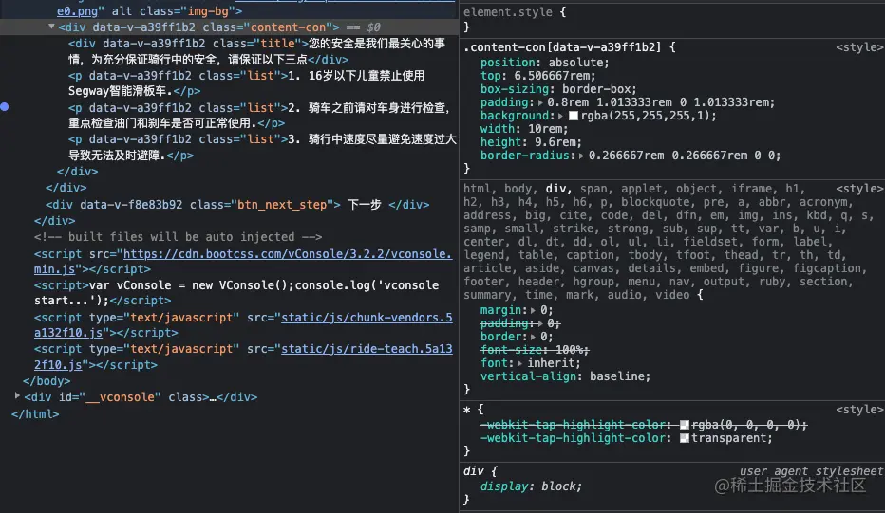Screen dimensions: 885x513
Task: Select the 'built files will be auto injected' comment
Action: [x=179, y=237]
